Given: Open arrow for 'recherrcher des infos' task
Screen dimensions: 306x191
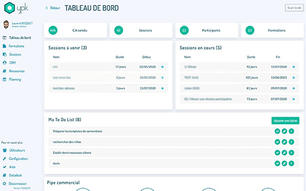Looking at the screenshot, I should click(x=291, y=142).
